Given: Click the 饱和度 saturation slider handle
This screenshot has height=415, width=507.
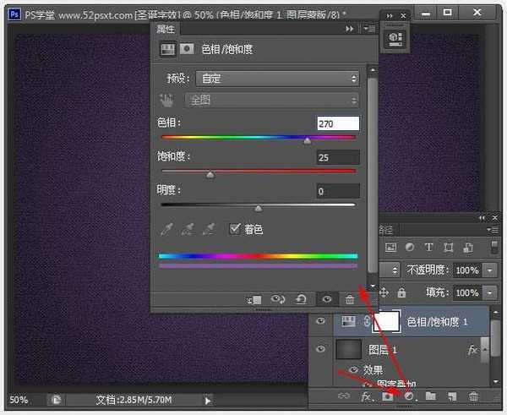Looking at the screenshot, I should coord(210,175).
